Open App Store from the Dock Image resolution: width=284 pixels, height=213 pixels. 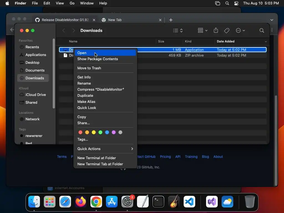pyautogui.click(x=112, y=202)
